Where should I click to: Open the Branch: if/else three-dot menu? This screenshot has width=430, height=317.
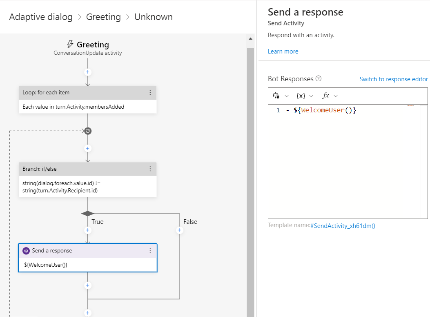pos(150,169)
